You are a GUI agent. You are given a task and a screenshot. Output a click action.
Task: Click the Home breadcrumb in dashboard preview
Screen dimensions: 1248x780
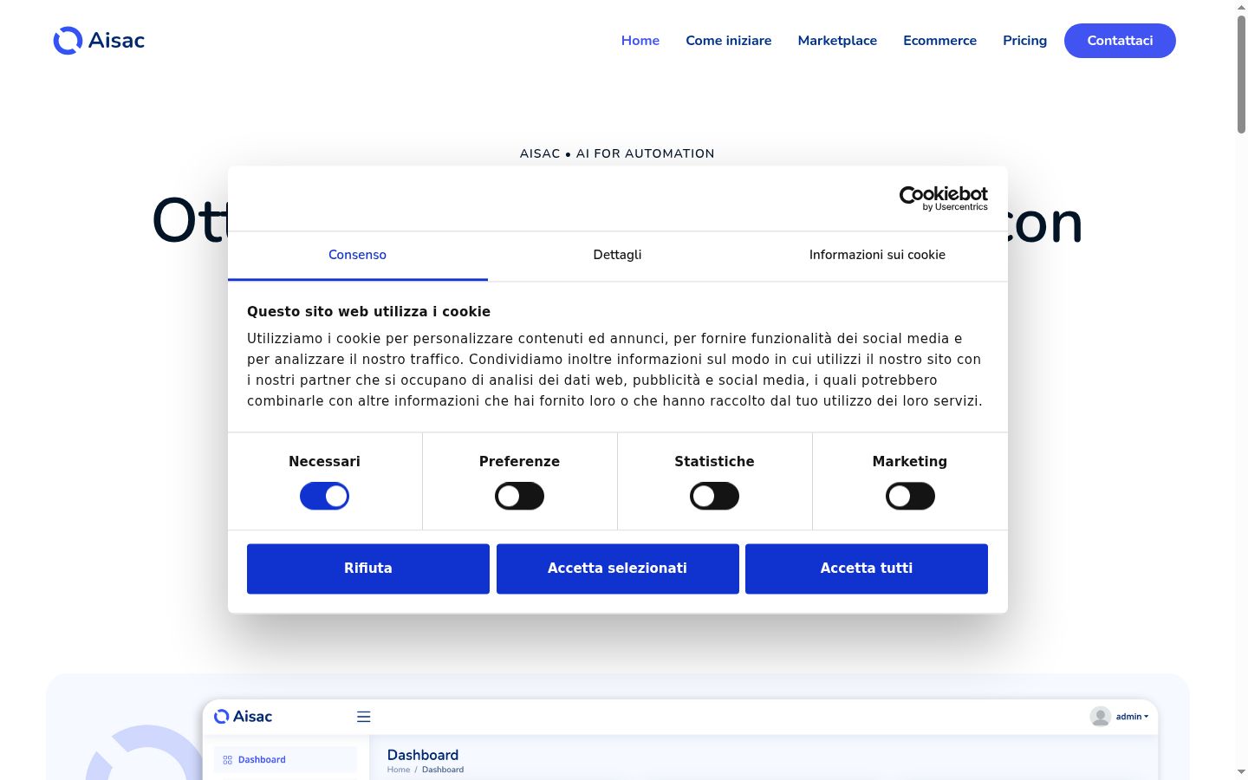pos(399,770)
